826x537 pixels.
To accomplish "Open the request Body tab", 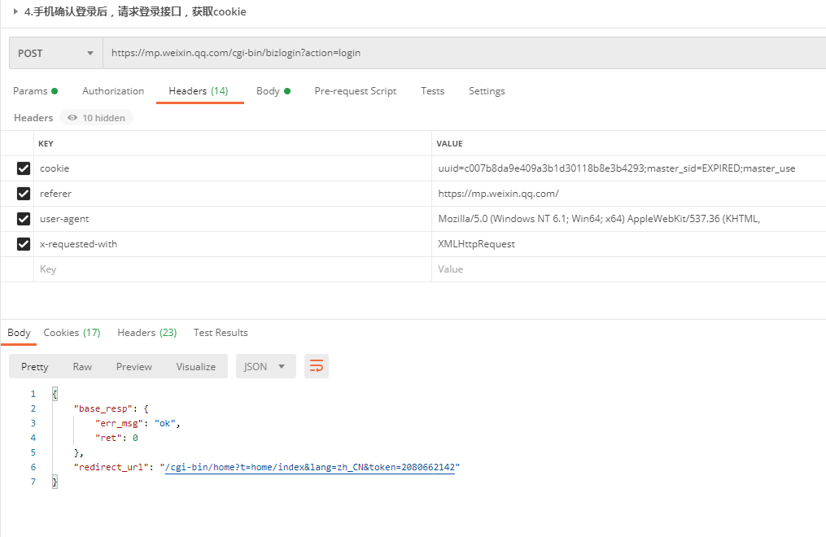I will (273, 91).
